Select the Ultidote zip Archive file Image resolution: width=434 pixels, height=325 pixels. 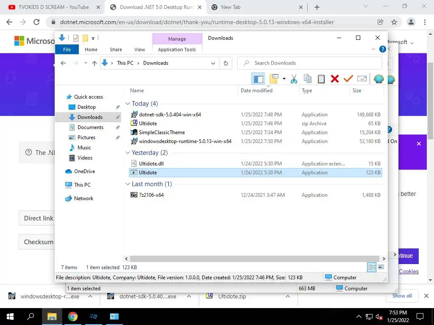click(x=256, y=123)
